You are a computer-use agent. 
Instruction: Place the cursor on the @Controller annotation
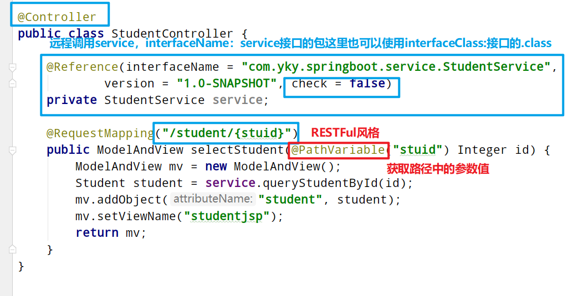(57, 17)
